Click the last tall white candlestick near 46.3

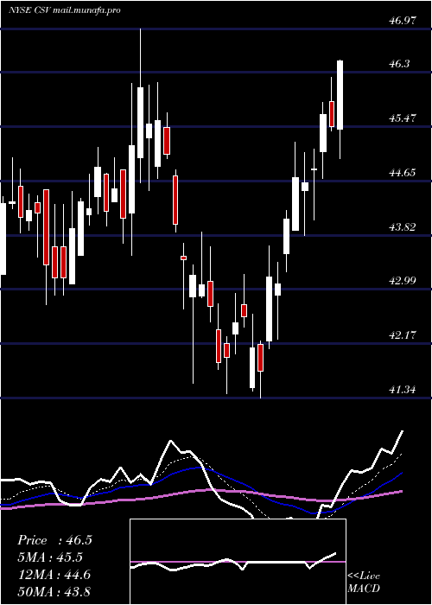(x=340, y=95)
